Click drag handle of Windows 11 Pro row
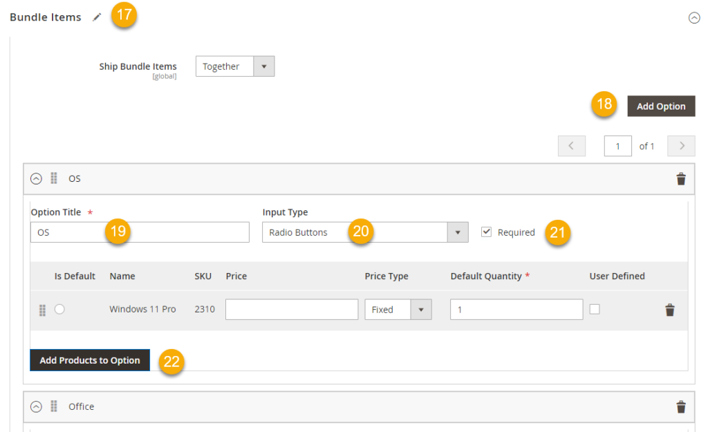Image resolution: width=708 pixels, height=432 pixels. click(x=42, y=310)
